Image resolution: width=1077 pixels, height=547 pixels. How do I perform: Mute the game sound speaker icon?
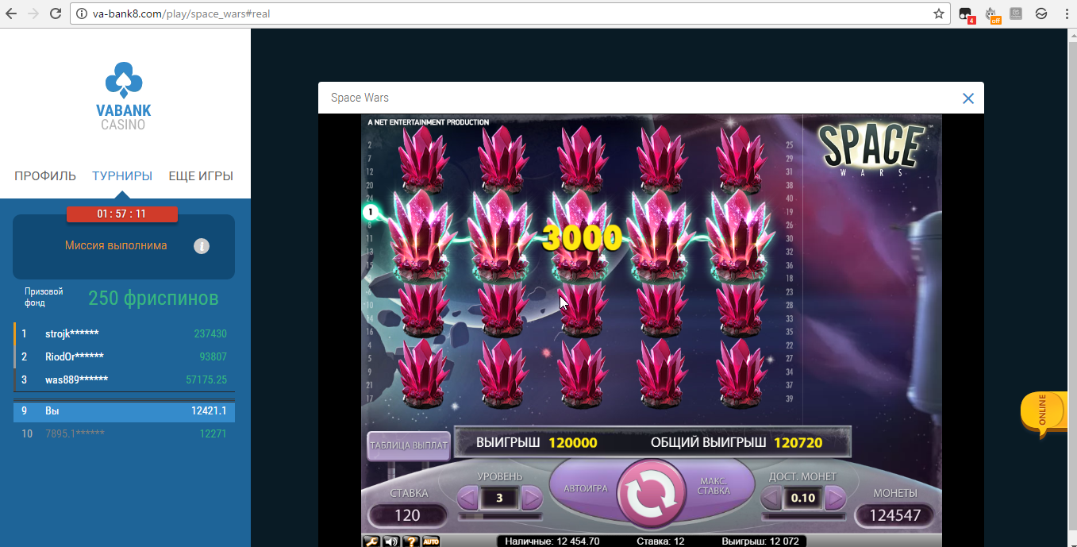click(390, 541)
